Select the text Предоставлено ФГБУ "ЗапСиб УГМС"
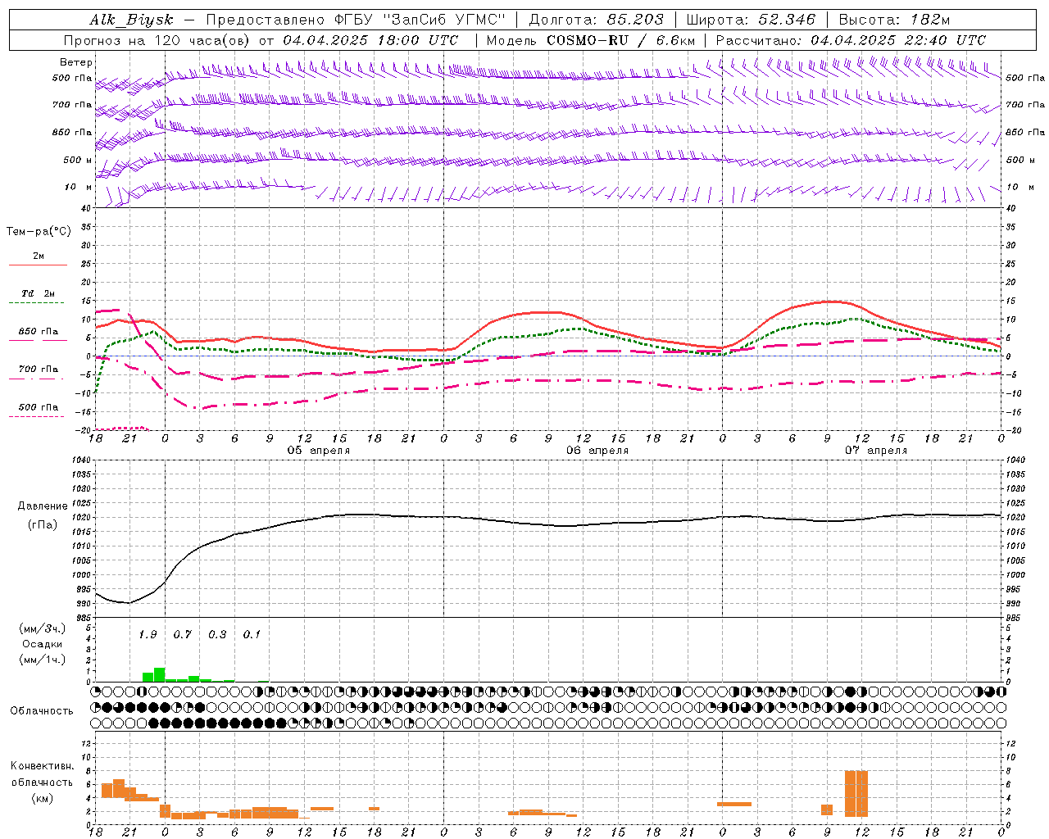 pyautogui.click(x=356, y=20)
